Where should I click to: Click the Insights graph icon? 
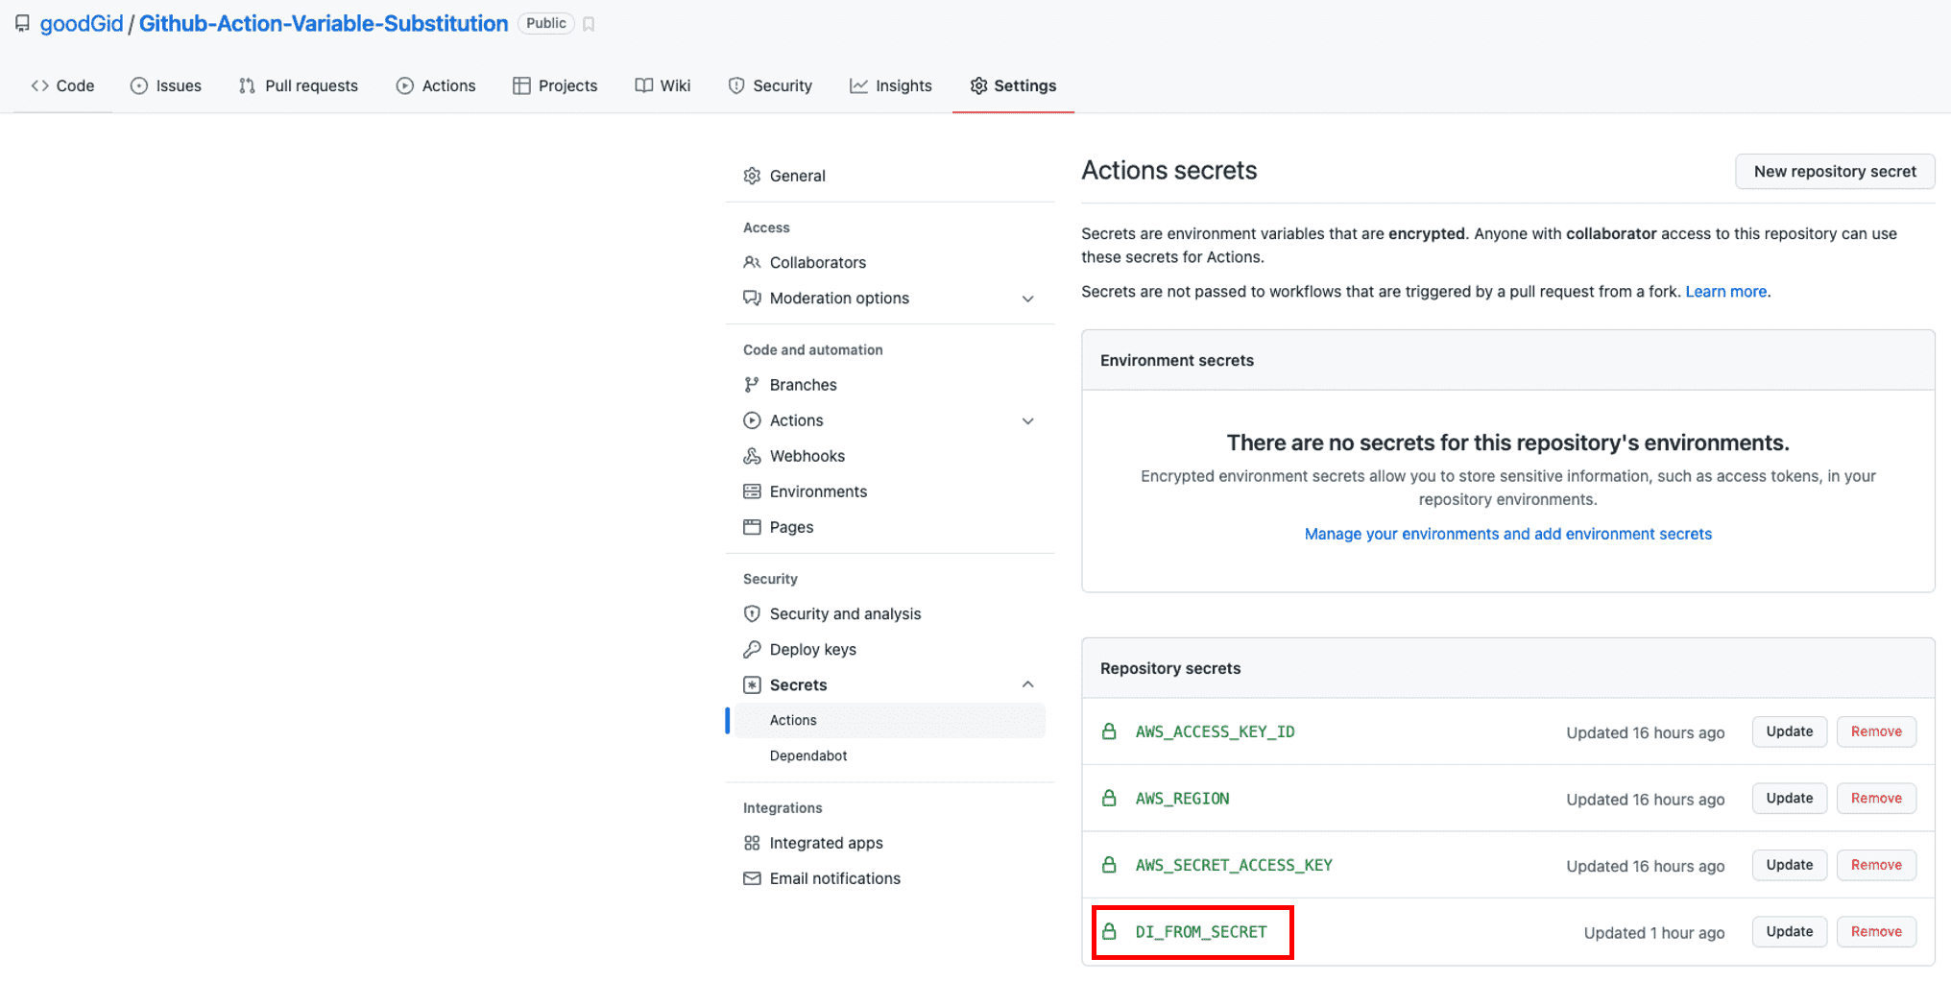pyautogui.click(x=858, y=85)
